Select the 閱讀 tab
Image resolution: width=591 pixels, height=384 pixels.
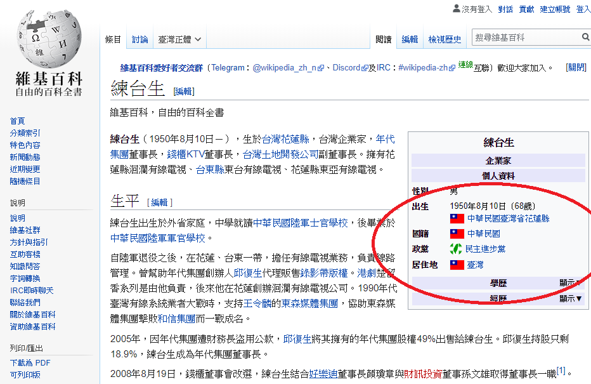pos(383,39)
